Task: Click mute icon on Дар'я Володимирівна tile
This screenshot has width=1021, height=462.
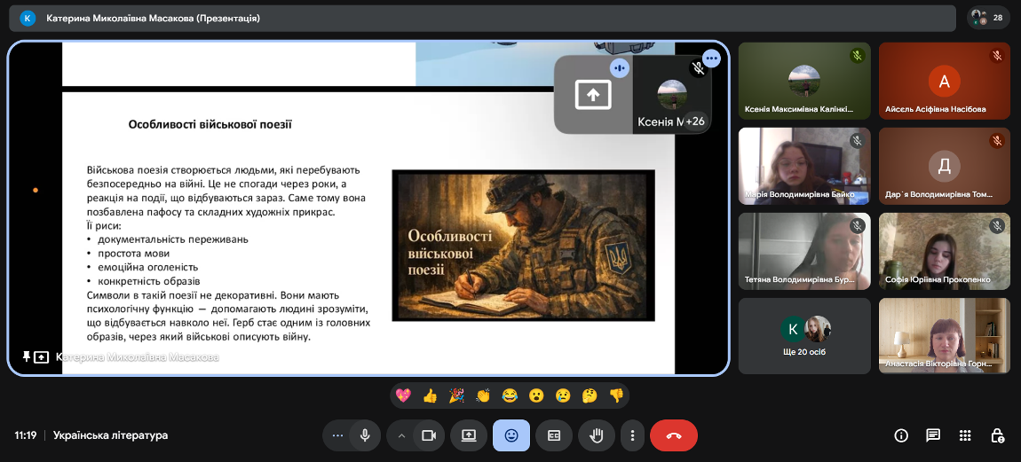Action: [x=997, y=141]
